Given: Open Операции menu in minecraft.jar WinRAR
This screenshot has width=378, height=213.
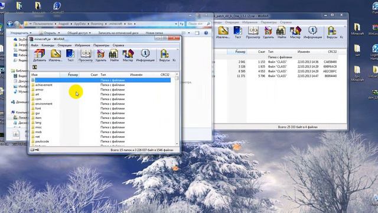Looking at the screenshot, I should click(64, 45).
